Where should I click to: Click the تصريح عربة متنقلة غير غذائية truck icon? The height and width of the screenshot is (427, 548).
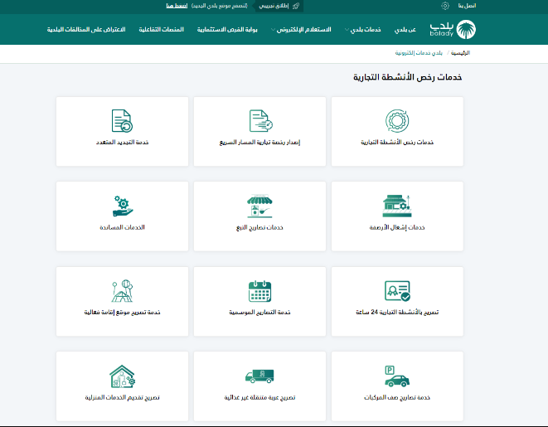pos(259,376)
